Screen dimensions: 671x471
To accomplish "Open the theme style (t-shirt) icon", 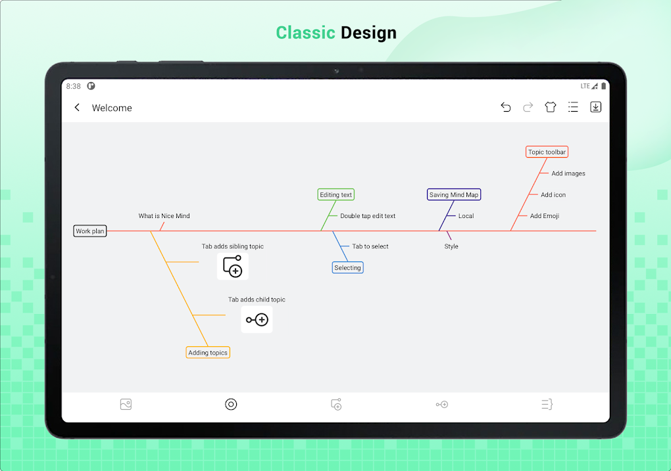I will (551, 107).
